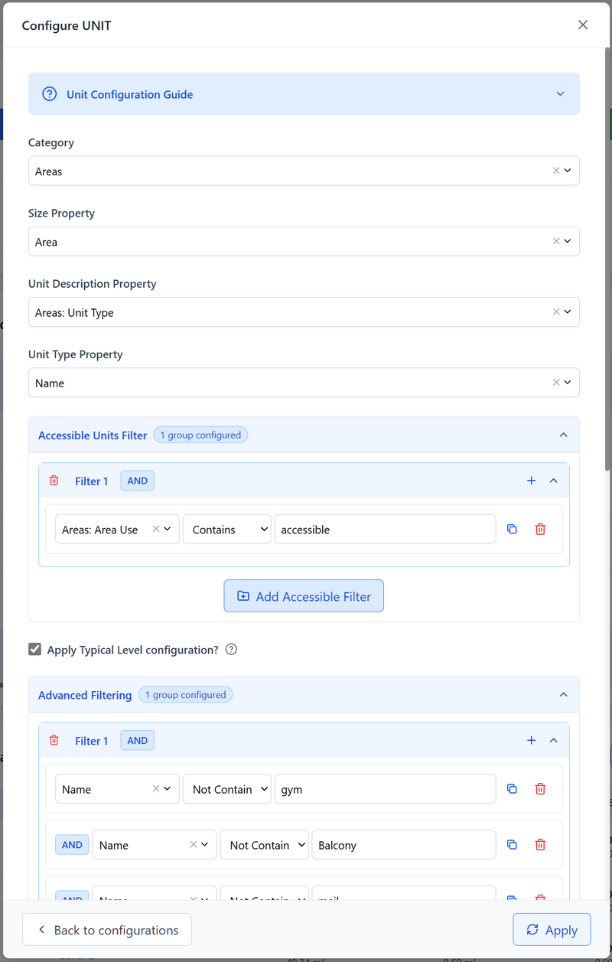Delete Filter 1 group in Advanced Filtering
612x962 pixels.
click(54, 740)
